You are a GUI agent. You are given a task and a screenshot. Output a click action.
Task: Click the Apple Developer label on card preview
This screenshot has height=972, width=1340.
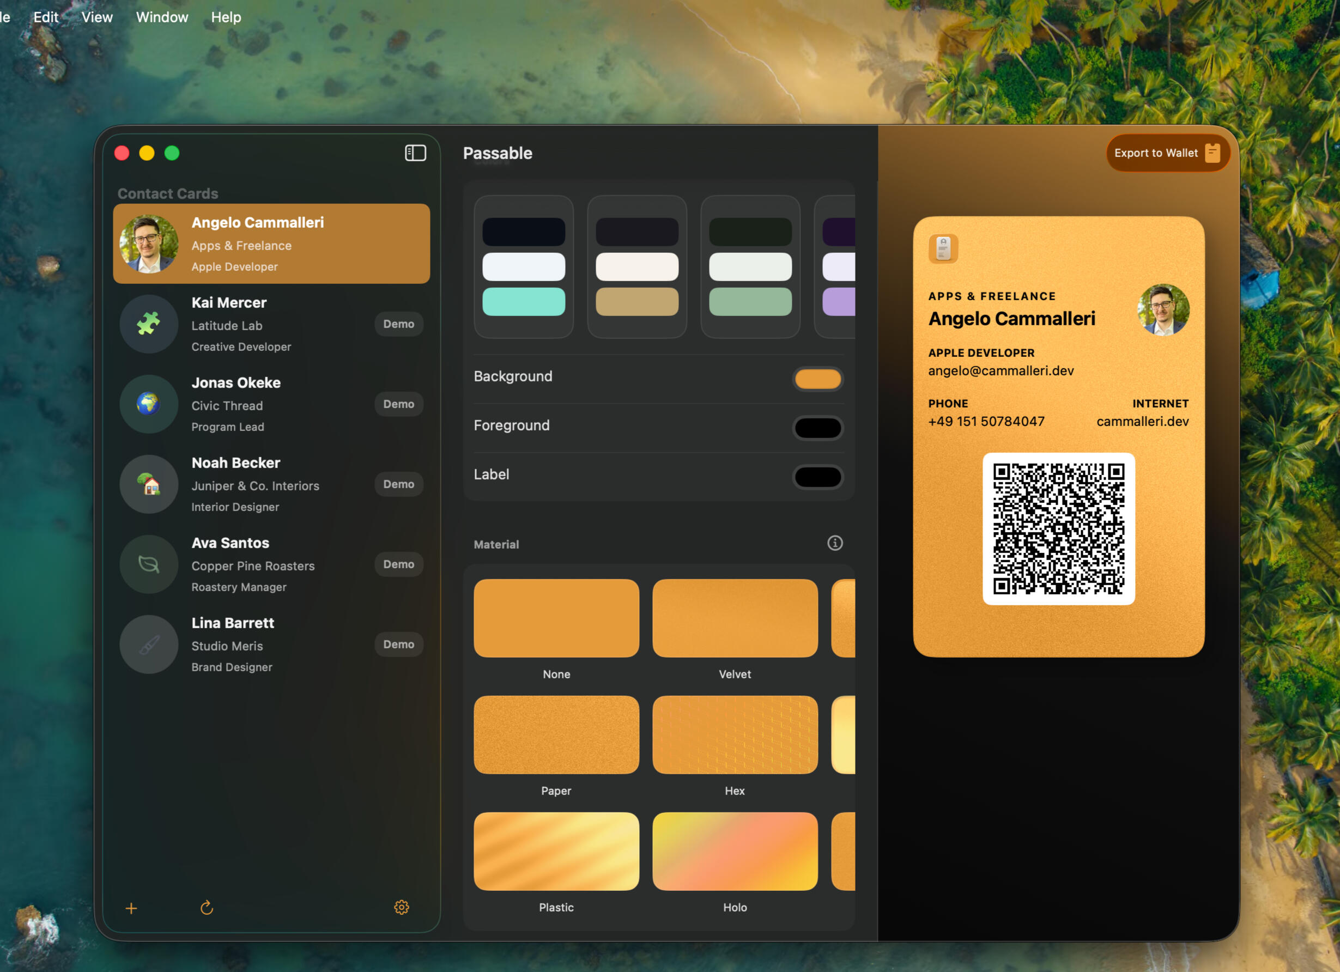981,353
